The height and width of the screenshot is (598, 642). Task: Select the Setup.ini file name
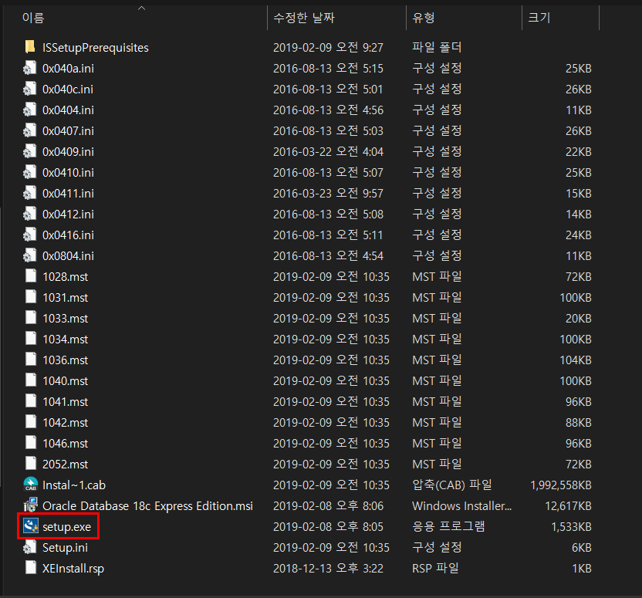coord(65,548)
